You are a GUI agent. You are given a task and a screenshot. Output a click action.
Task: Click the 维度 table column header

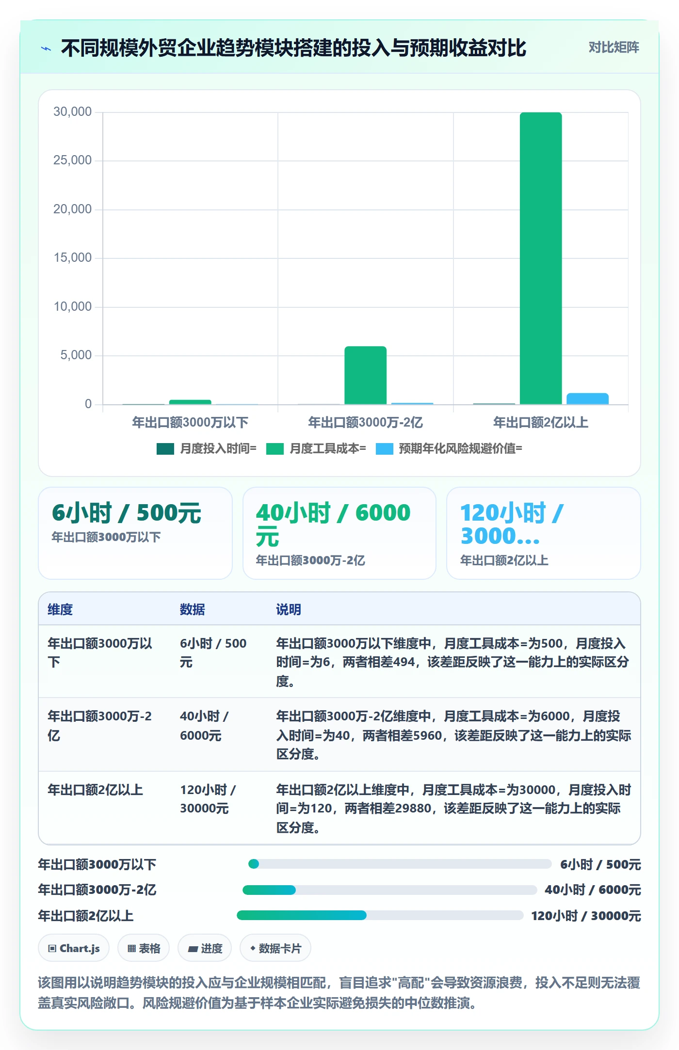pos(60,609)
